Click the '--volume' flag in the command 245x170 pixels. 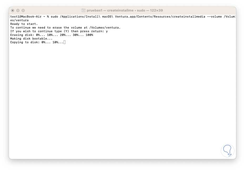tap(215, 17)
